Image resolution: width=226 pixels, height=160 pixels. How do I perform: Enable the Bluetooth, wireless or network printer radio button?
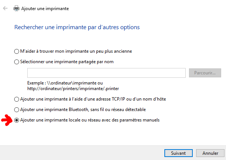click(x=16, y=110)
